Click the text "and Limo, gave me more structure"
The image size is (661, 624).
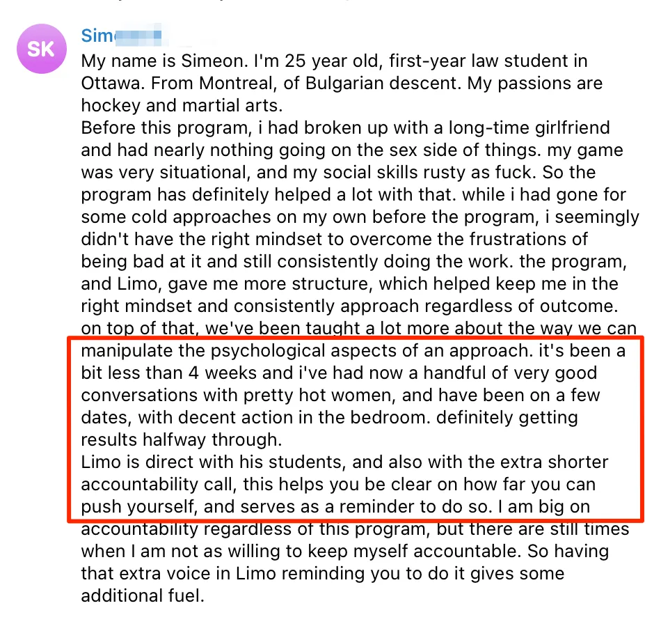(x=227, y=284)
